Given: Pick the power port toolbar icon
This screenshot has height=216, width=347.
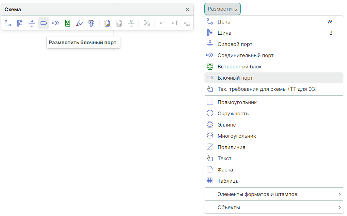Looking at the screenshot, I should [x=32, y=23].
